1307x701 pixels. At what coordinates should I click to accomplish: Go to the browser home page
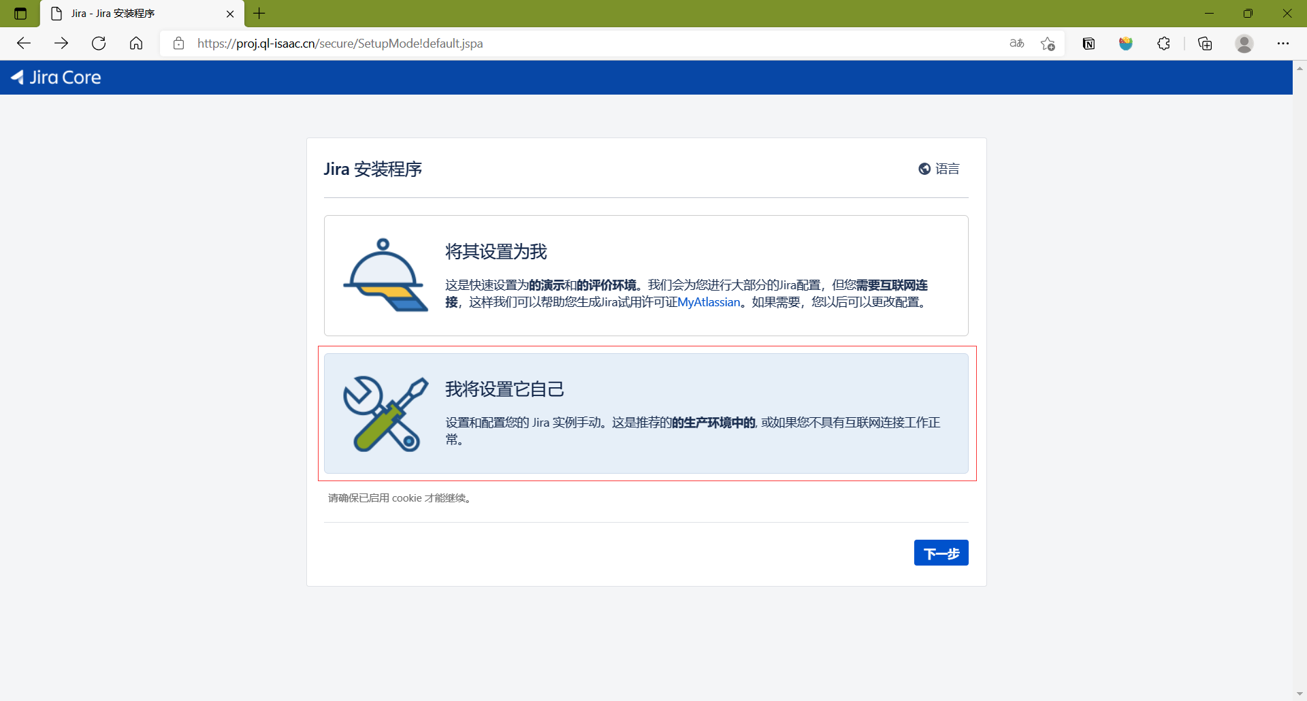tap(135, 43)
